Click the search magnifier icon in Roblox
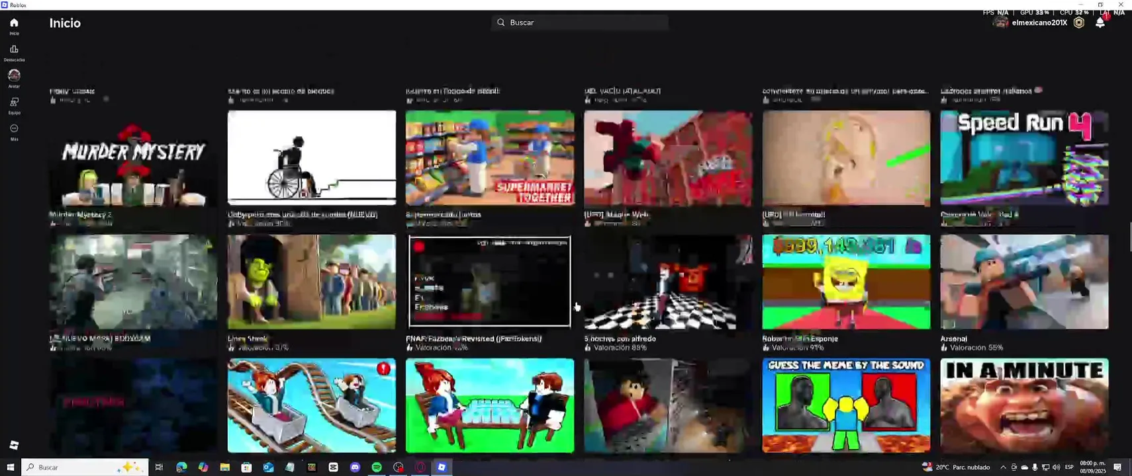1132x476 pixels. pos(501,22)
